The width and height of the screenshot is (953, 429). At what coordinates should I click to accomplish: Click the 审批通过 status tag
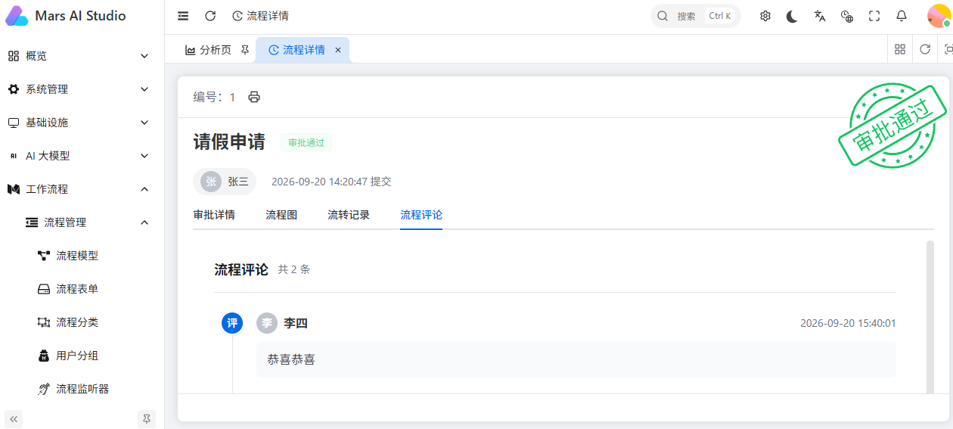[x=306, y=142]
